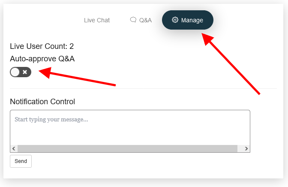Click the X icon inside the toggle
The width and height of the screenshot is (288, 187).
pos(25,72)
